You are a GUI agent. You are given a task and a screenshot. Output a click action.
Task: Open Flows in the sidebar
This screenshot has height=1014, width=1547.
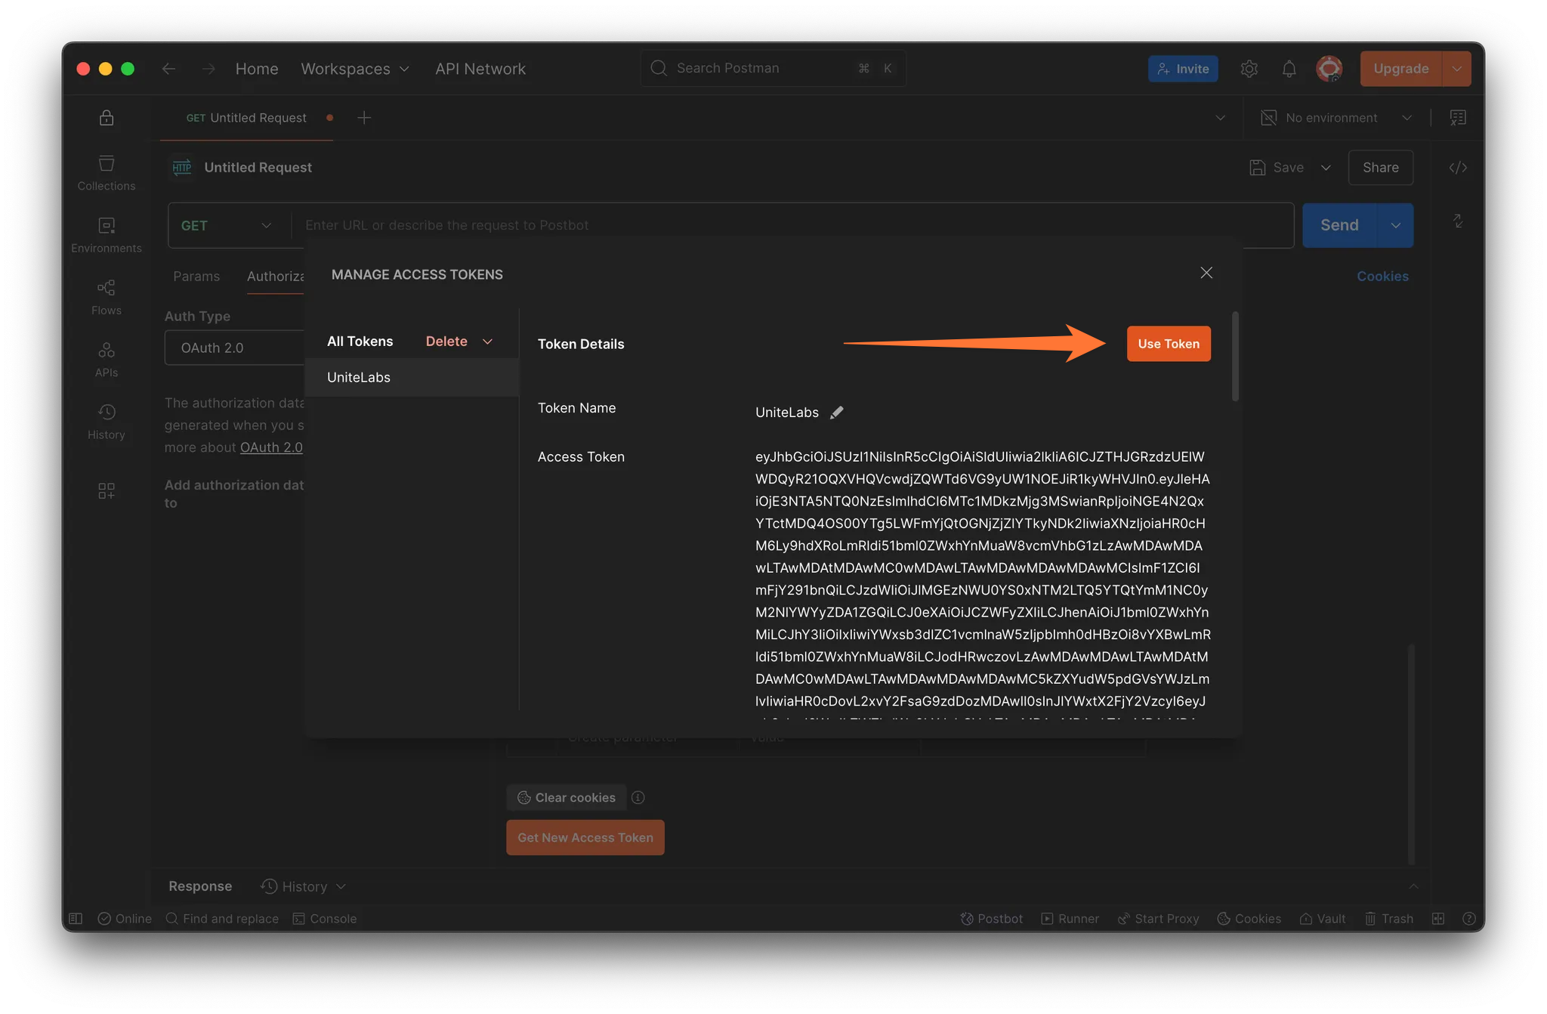pos(106,297)
